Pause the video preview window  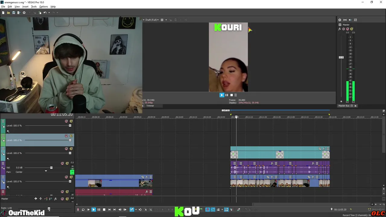tap(227, 95)
